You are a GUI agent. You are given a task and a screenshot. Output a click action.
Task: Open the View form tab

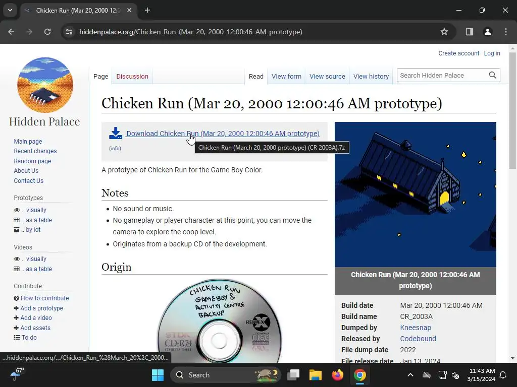point(286,77)
